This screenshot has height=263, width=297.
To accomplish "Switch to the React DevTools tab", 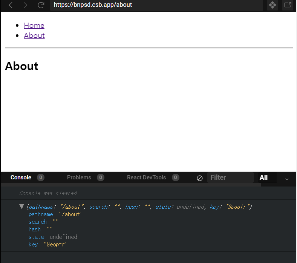I will (146, 177).
